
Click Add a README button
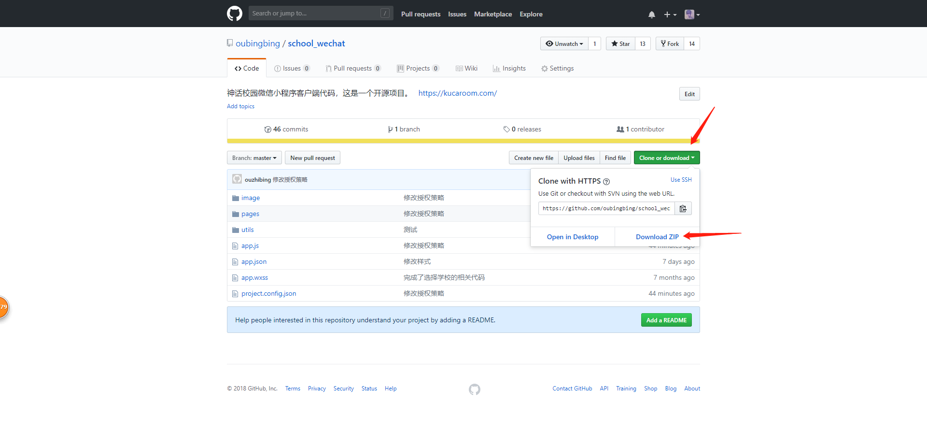(x=666, y=320)
